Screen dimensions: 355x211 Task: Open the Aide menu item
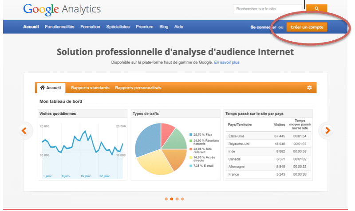pos(179,27)
